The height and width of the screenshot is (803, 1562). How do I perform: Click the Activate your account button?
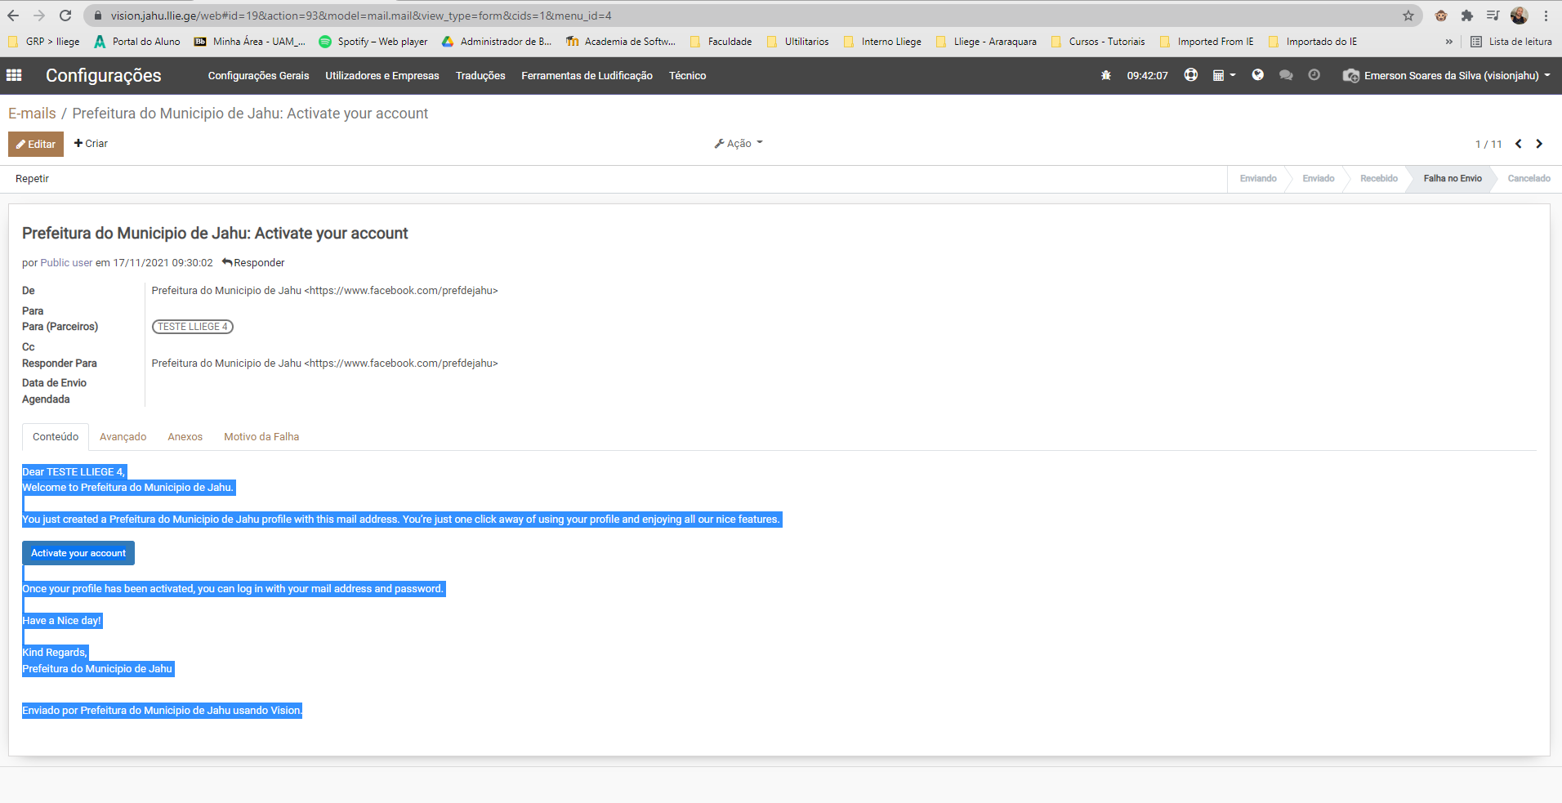78,553
